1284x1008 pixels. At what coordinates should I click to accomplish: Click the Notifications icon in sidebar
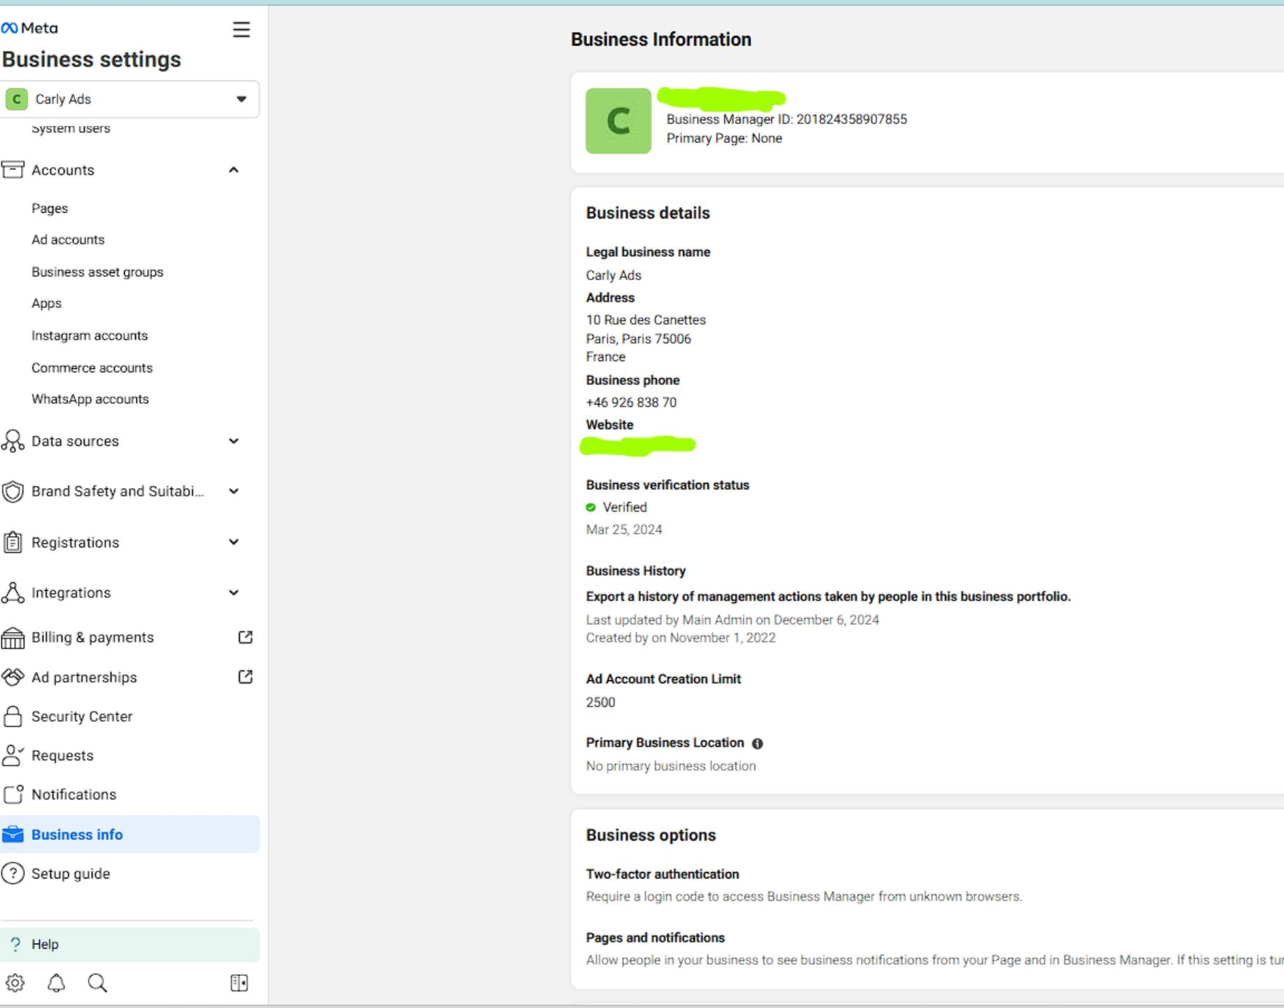13,794
